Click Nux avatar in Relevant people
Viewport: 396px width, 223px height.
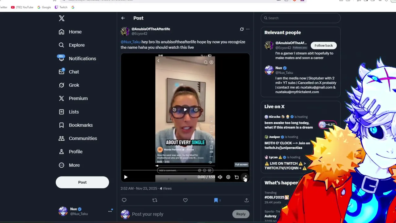pos(269,70)
